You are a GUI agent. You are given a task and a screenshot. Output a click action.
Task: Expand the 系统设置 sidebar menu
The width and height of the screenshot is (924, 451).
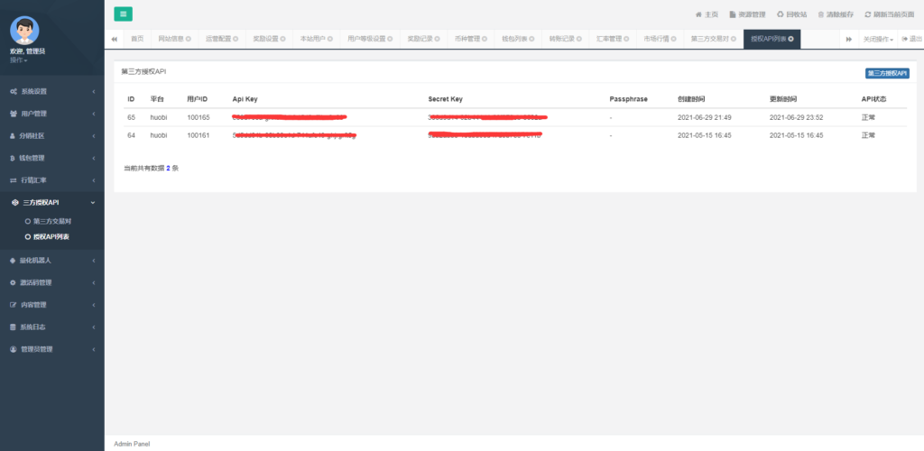(51, 91)
